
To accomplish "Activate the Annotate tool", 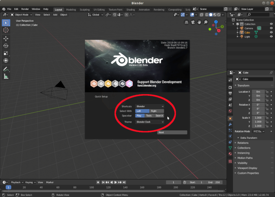I will (6, 69).
